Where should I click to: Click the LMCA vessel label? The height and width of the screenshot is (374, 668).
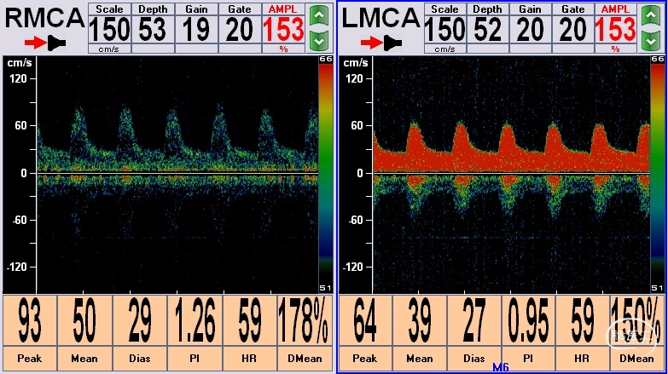click(x=381, y=18)
